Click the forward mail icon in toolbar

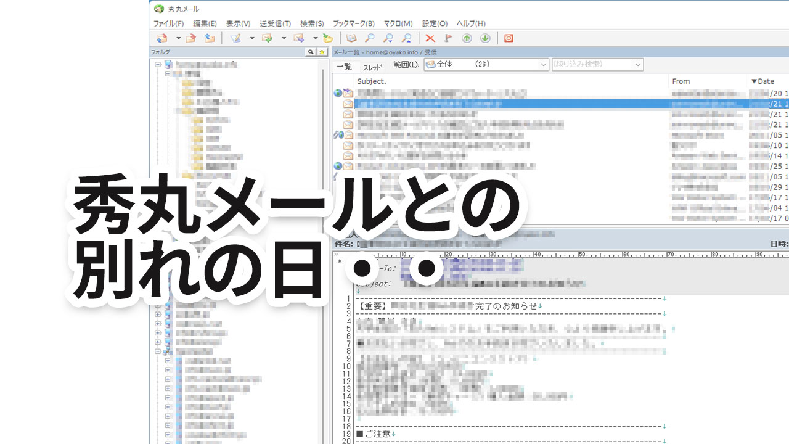[299, 38]
